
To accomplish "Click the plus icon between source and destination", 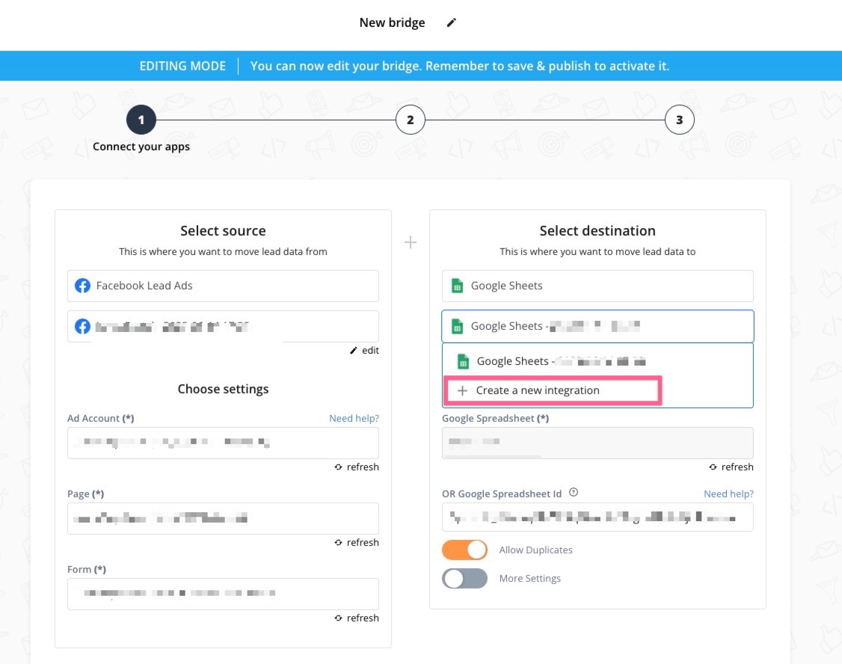I will (411, 242).
